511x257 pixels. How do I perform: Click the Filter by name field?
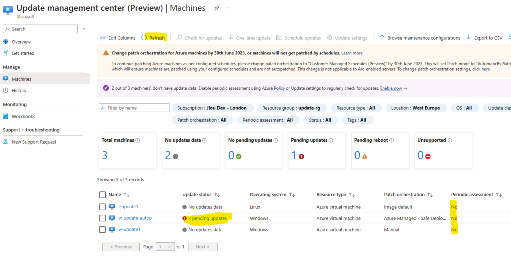(x=134, y=108)
